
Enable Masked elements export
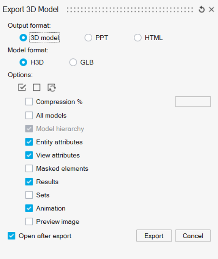click(29, 168)
